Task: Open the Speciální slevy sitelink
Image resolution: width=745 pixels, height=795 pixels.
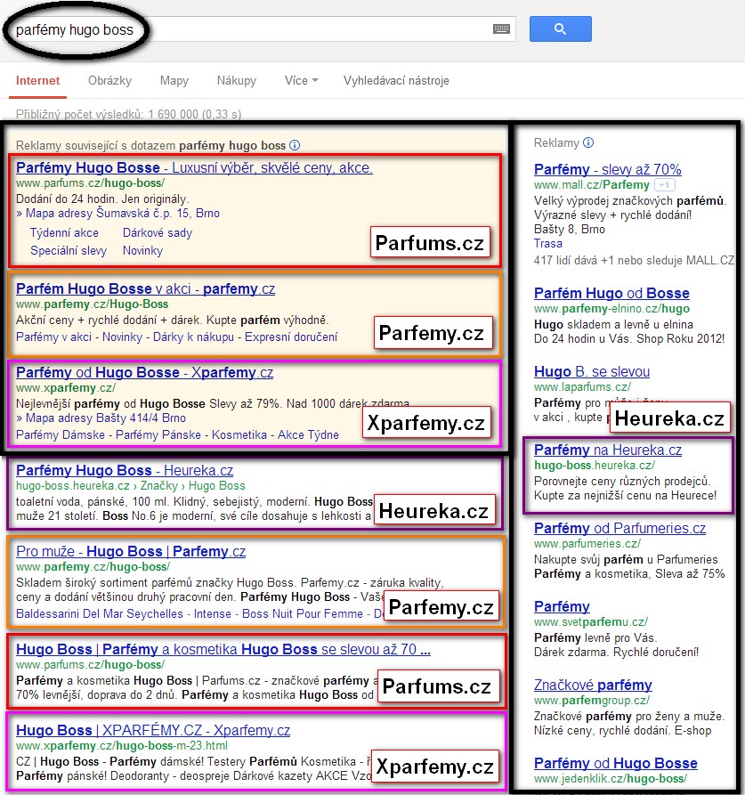Action: pos(69,250)
